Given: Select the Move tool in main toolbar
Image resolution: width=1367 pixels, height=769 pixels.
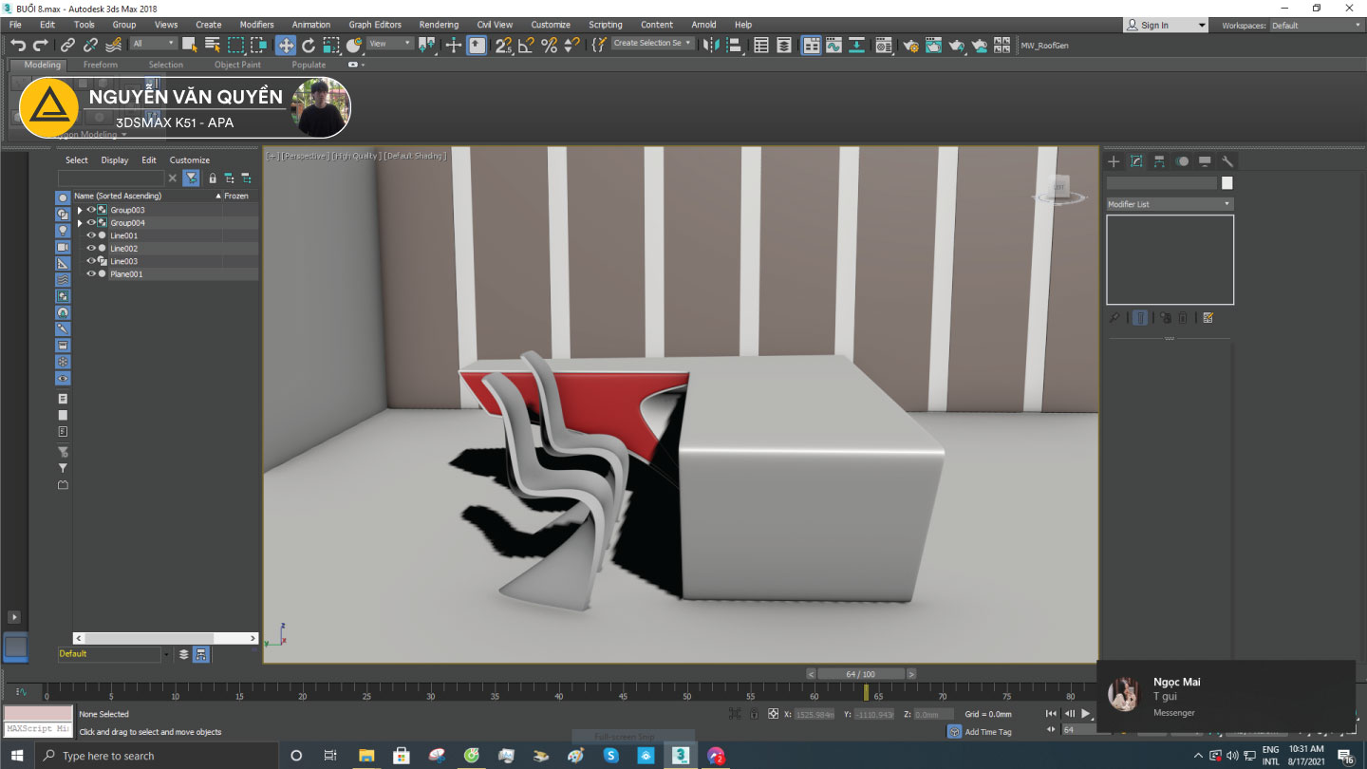Looking at the screenshot, I should coord(286,45).
